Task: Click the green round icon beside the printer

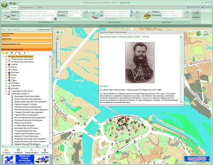Action: pos(14,3)
